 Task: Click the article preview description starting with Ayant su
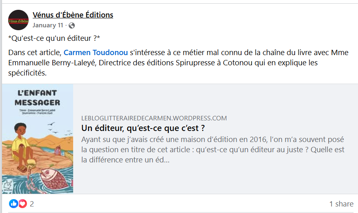pos(212,149)
